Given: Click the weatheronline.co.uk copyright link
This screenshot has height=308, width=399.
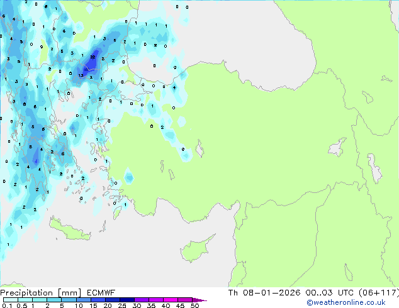Looking at the screenshot, I should (x=346, y=302).
